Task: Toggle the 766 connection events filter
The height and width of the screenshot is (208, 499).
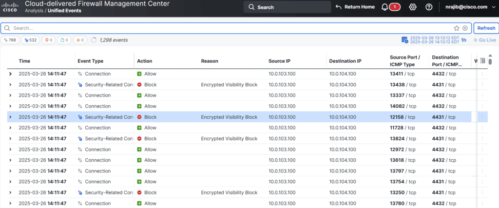Action: tap(10, 40)
